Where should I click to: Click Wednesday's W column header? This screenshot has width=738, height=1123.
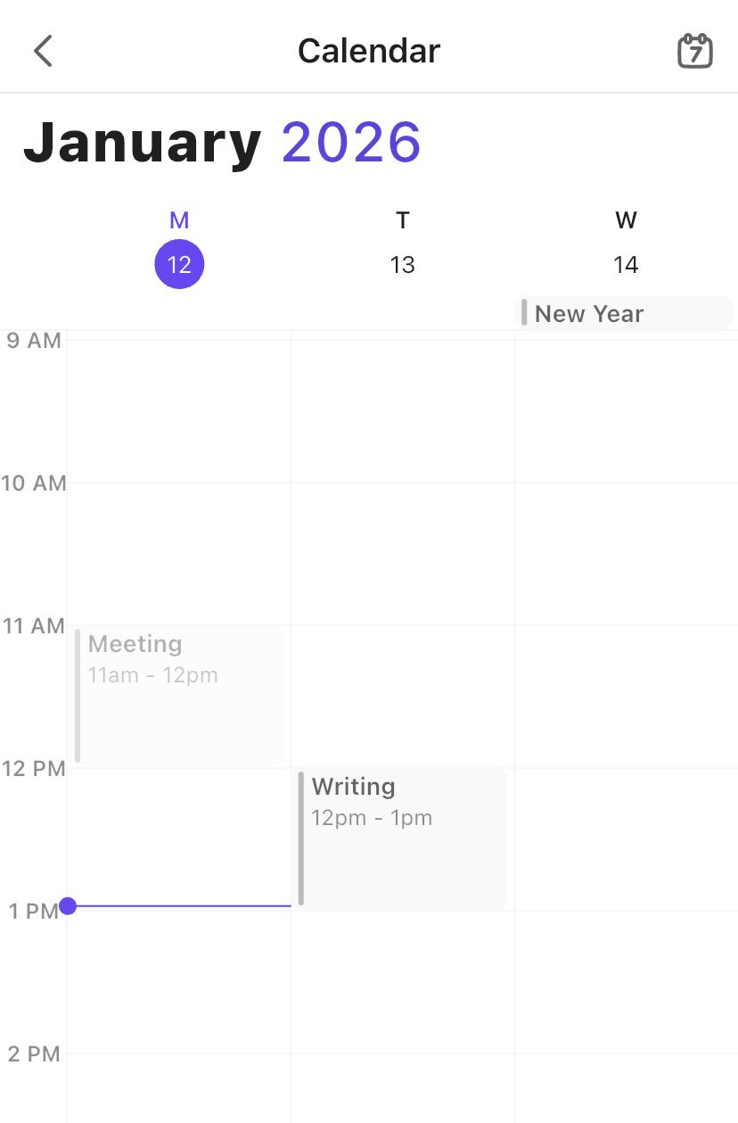pos(626,220)
